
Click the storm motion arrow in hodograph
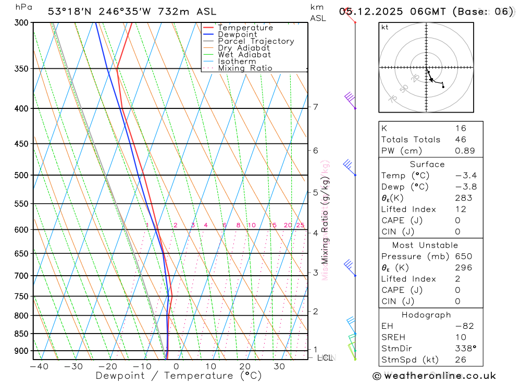click(x=431, y=79)
